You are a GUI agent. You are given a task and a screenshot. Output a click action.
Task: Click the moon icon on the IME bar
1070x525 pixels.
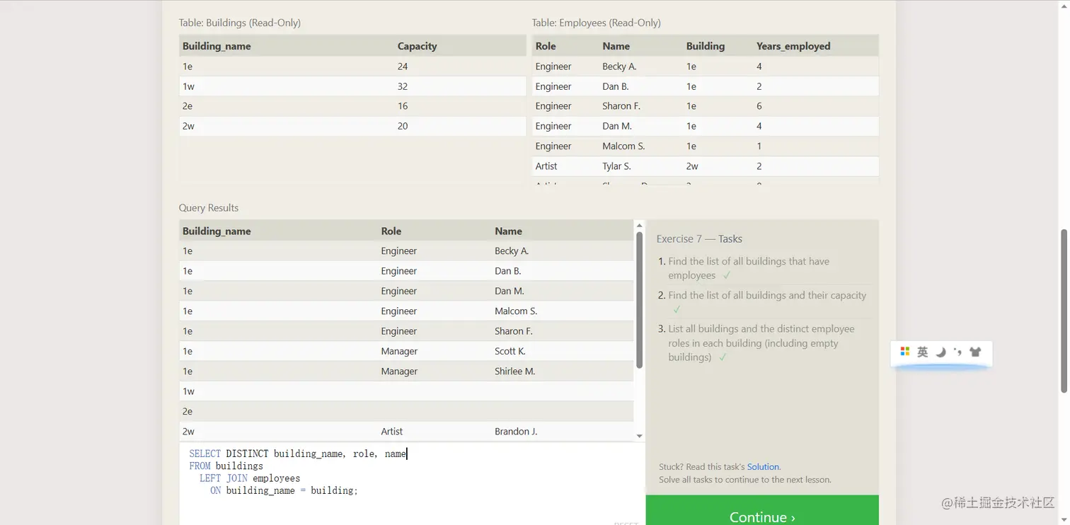940,352
